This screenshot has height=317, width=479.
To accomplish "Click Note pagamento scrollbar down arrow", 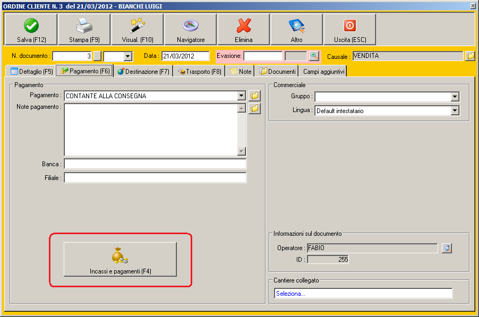I will (x=241, y=151).
